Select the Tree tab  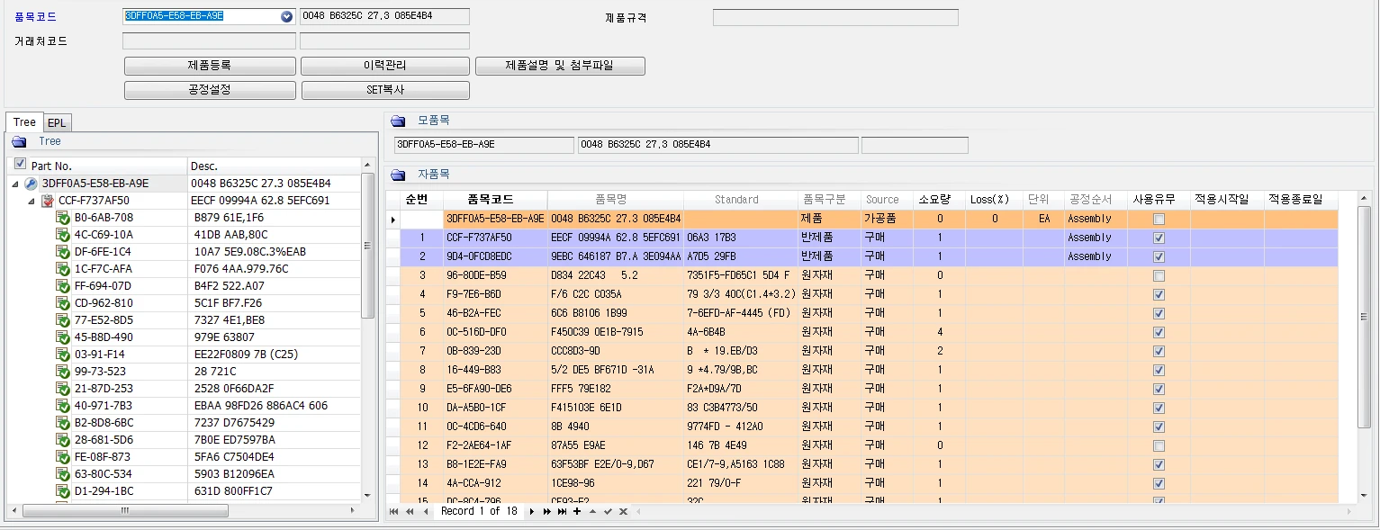click(x=24, y=121)
